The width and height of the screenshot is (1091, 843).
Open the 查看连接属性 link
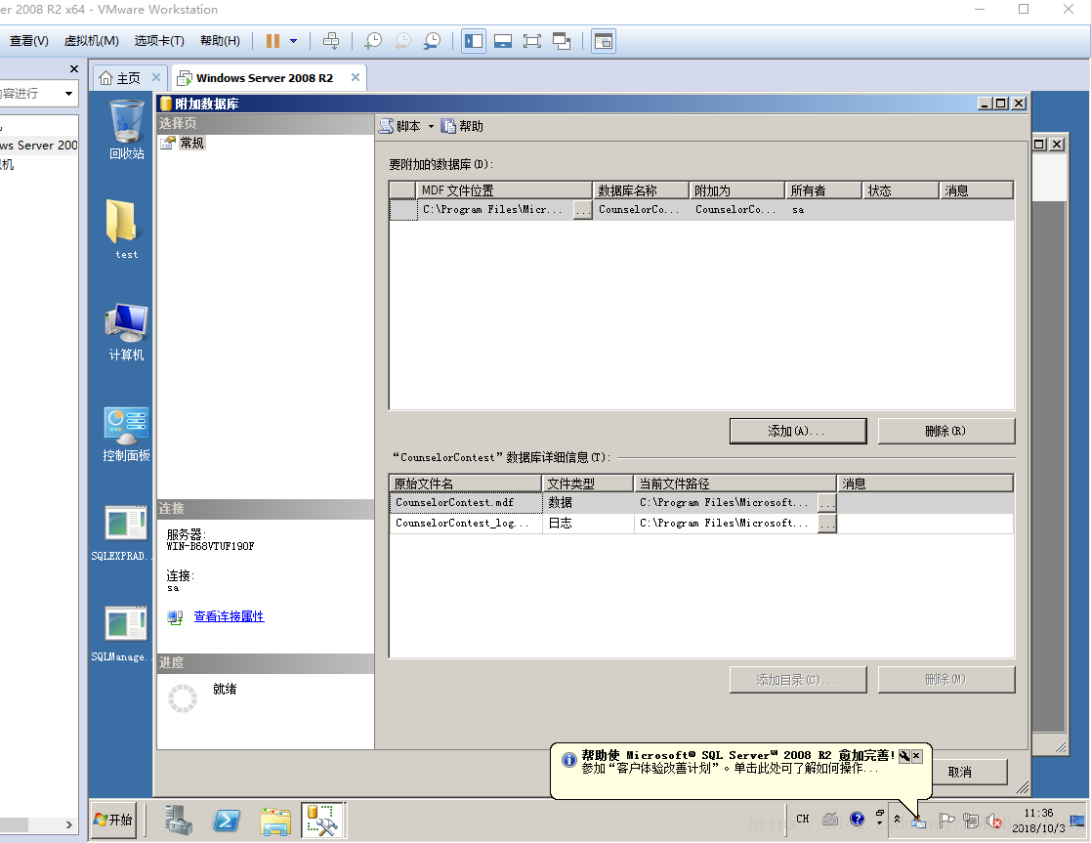click(229, 616)
